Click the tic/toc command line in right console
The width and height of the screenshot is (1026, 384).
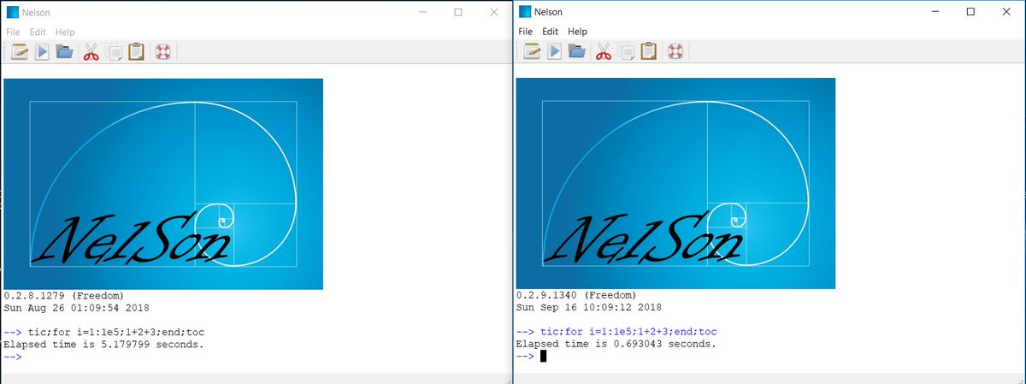point(616,332)
